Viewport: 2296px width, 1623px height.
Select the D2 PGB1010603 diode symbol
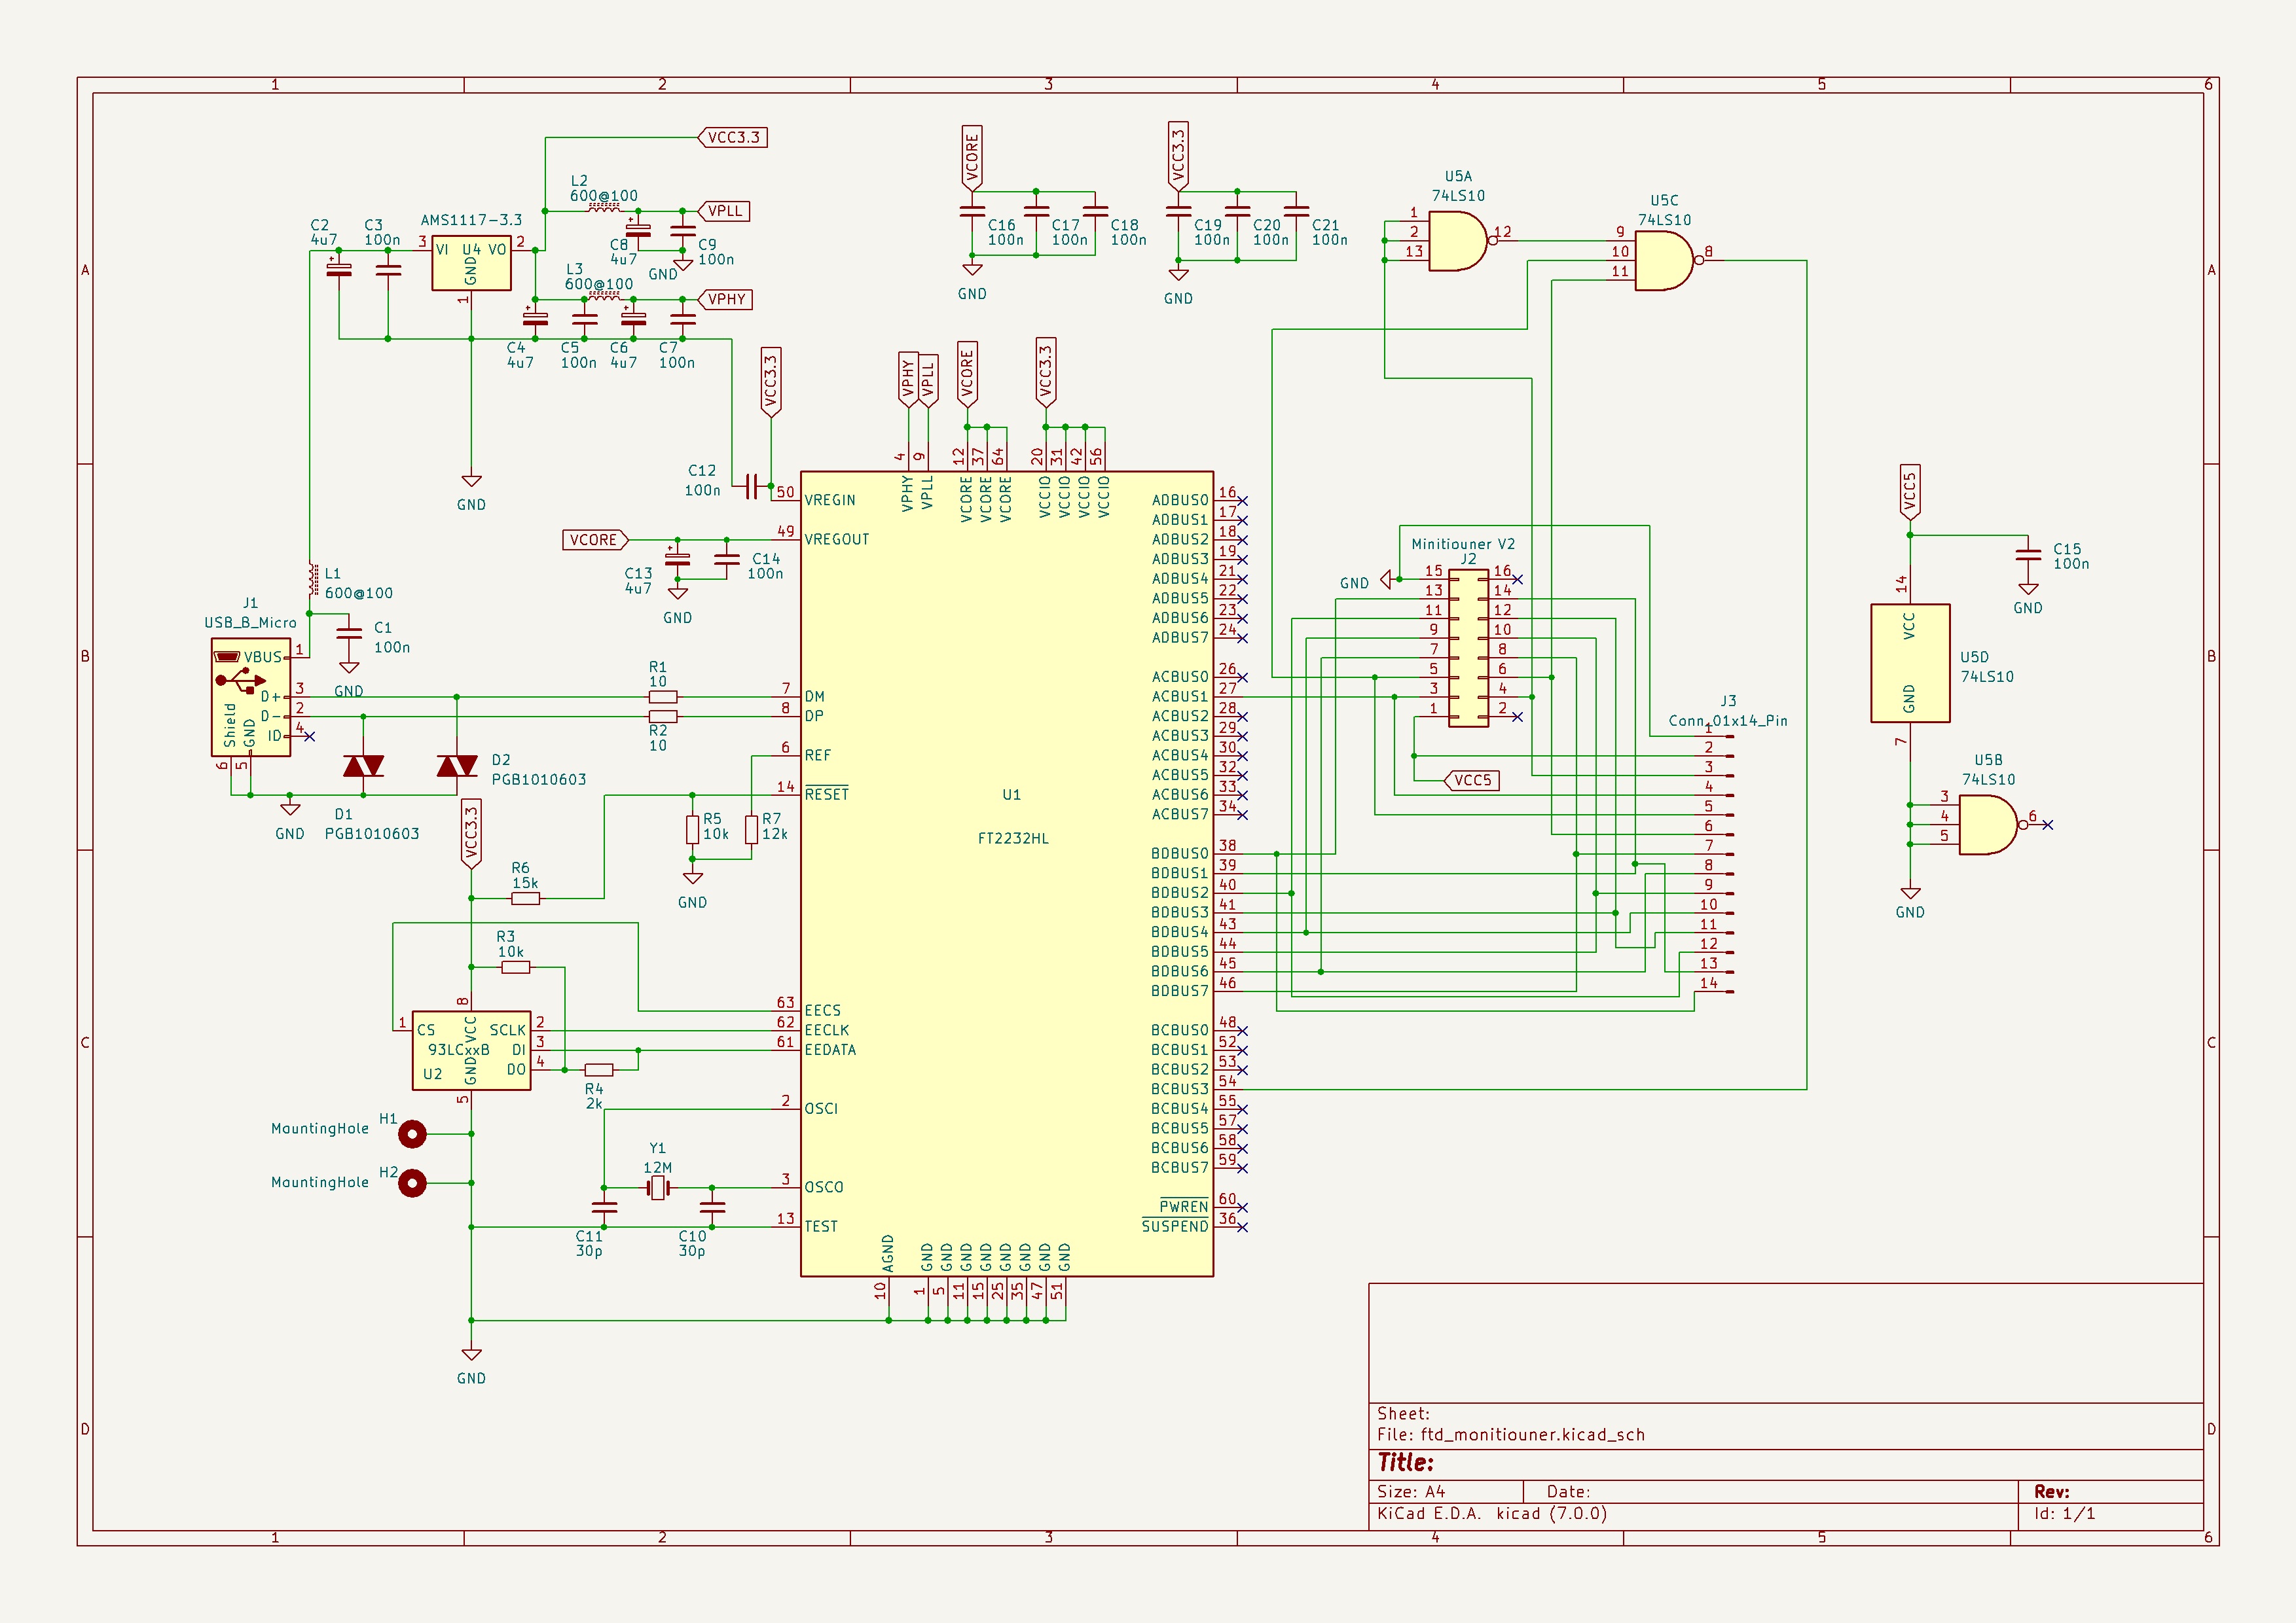coord(457,766)
